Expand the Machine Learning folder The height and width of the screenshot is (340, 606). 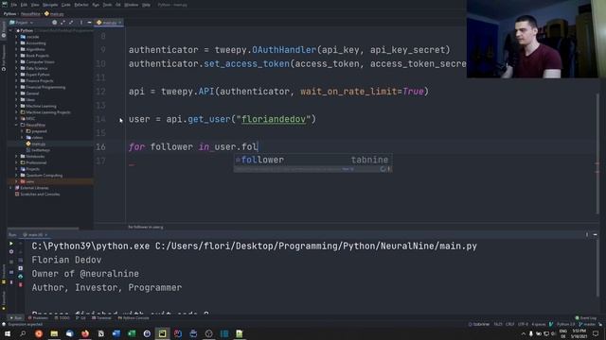(16, 106)
